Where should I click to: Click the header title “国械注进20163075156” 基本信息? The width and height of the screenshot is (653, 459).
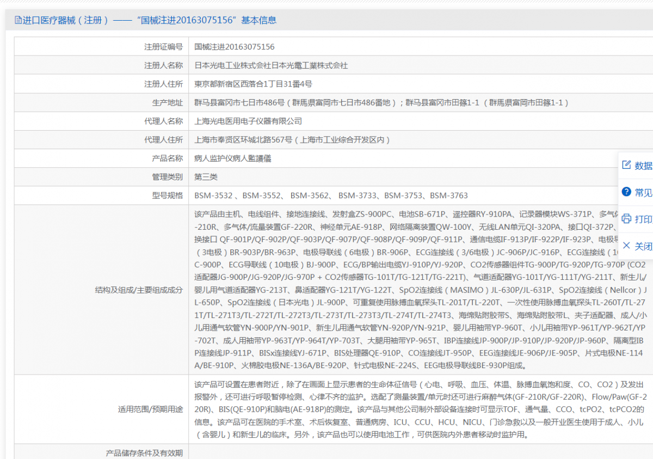pyautogui.click(x=206, y=20)
